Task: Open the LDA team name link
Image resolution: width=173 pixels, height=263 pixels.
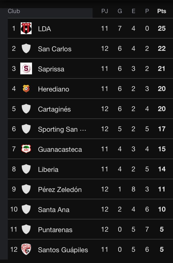Action: coord(44,29)
